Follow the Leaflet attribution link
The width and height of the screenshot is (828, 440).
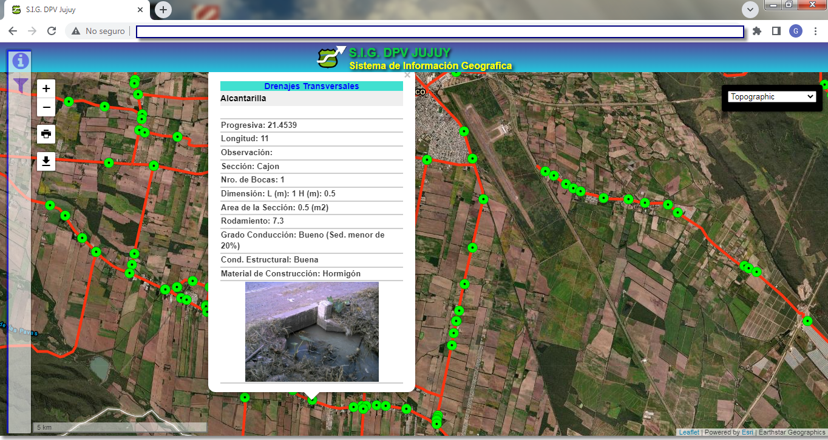pos(689,432)
